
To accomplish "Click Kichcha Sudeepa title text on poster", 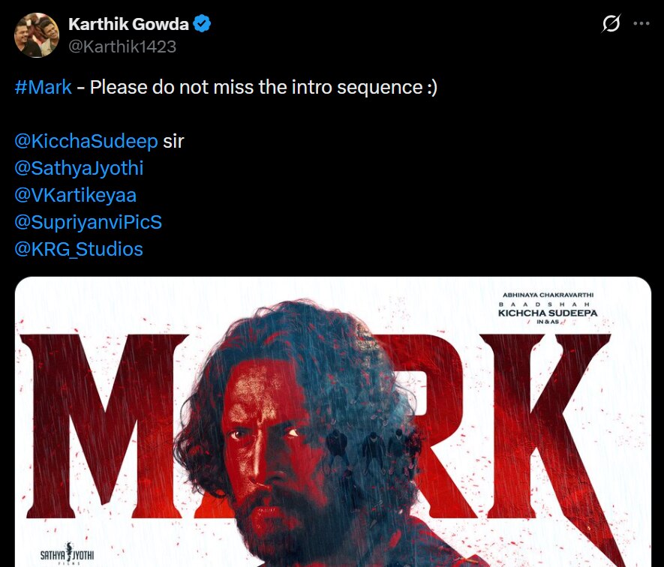I will click(x=548, y=313).
